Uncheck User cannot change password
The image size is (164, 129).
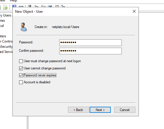point(21,68)
